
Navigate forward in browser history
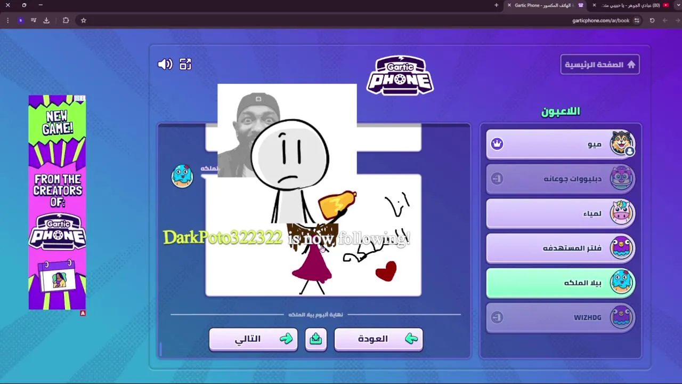[665, 20]
